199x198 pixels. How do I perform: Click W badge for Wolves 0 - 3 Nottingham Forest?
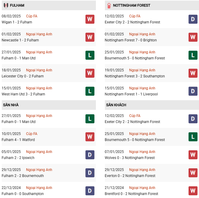tap(193, 155)
